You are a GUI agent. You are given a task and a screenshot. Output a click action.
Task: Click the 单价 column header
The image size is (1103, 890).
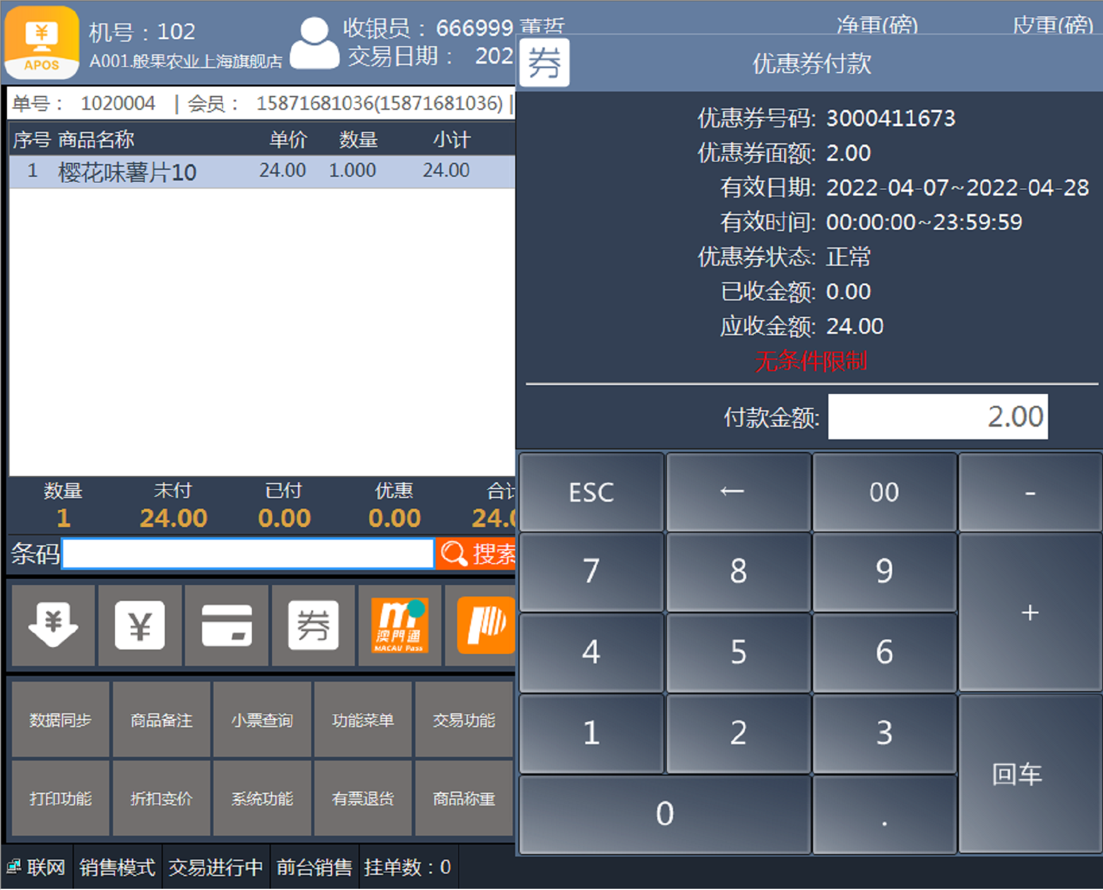[x=288, y=139]
